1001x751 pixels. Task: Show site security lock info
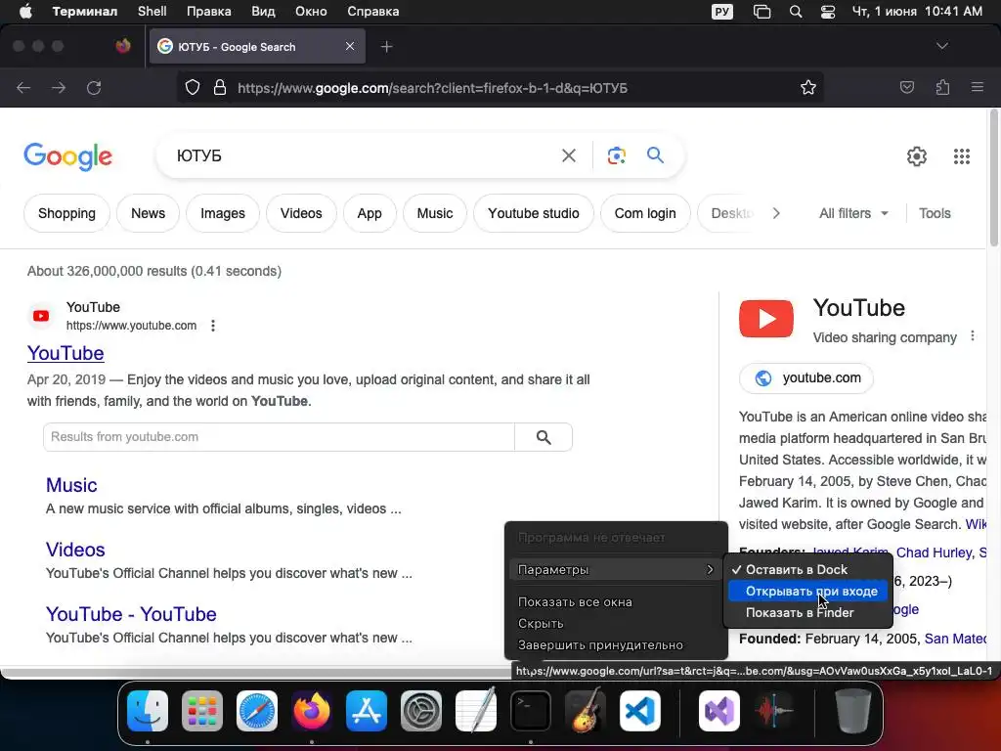coord(220,87)
